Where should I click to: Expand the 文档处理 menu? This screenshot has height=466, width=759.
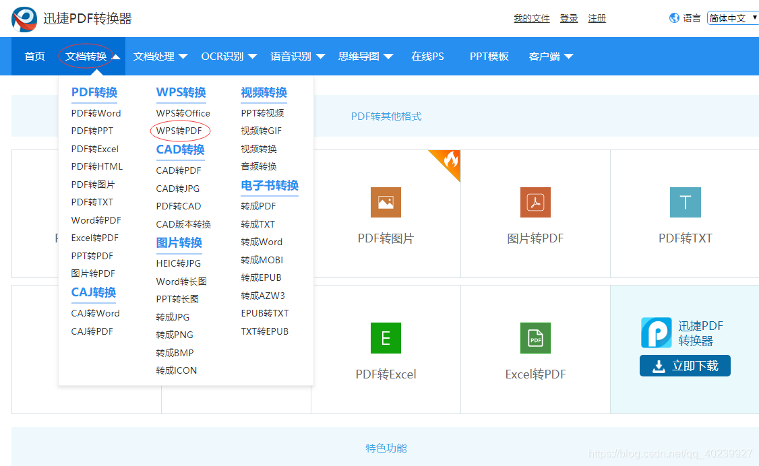pos(160,56)
